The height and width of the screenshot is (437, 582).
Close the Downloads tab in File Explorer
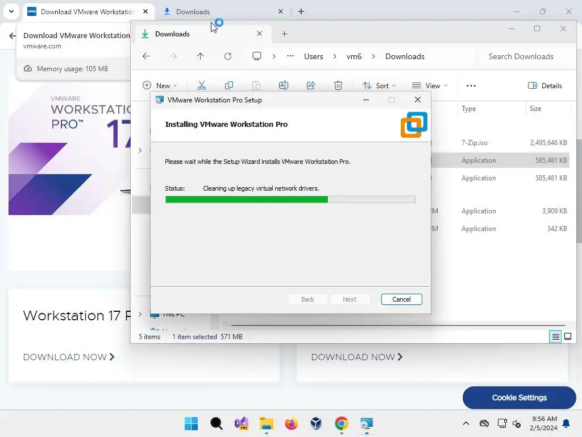[259, 34]
